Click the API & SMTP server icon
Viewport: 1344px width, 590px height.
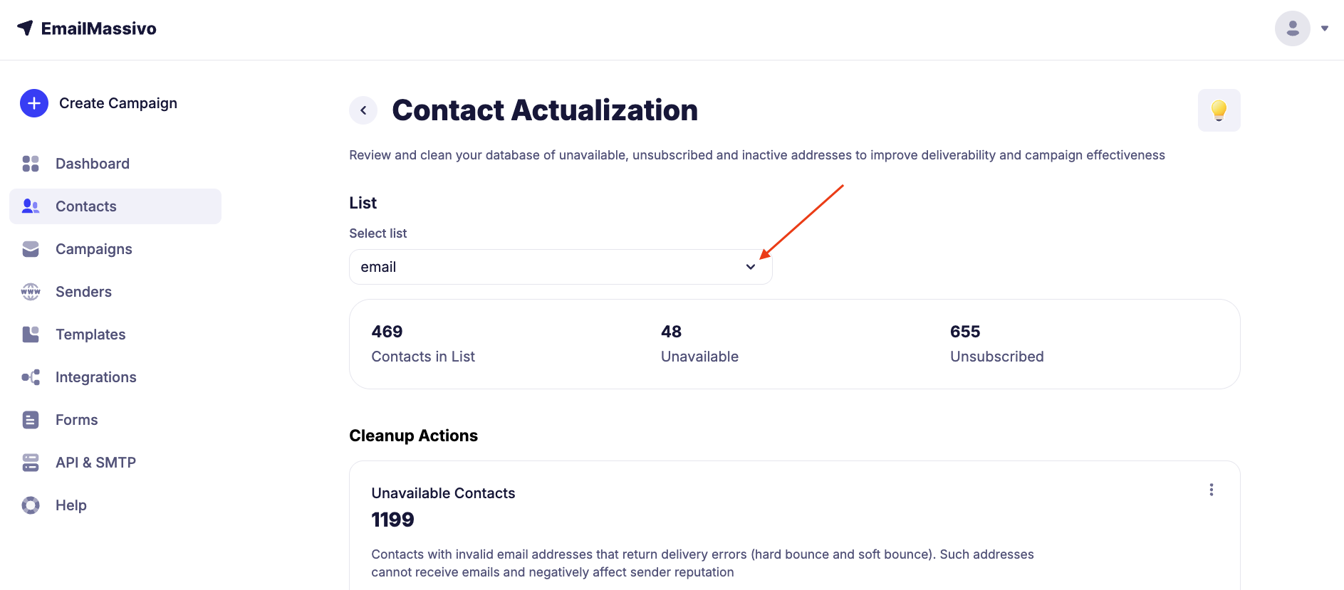[31, 463]
